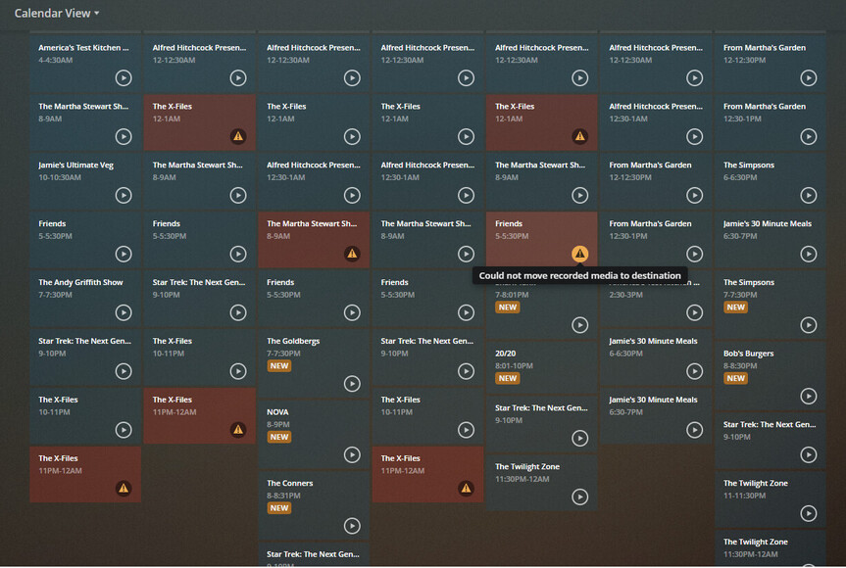The height and width of the screenshot is (568, 846).
Task: Open The Conners title
Action: tap(290, 484)
